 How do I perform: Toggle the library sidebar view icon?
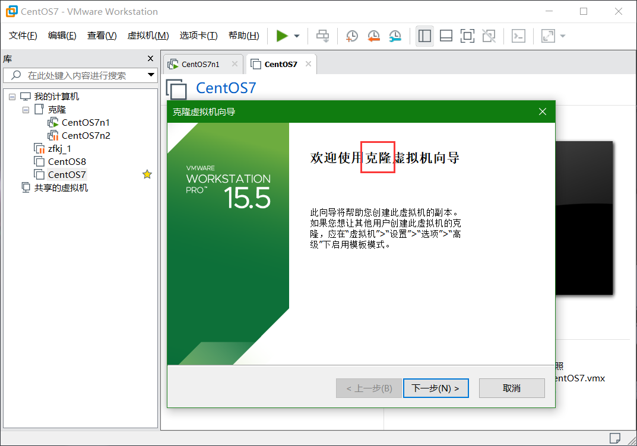tap(424, 36)
